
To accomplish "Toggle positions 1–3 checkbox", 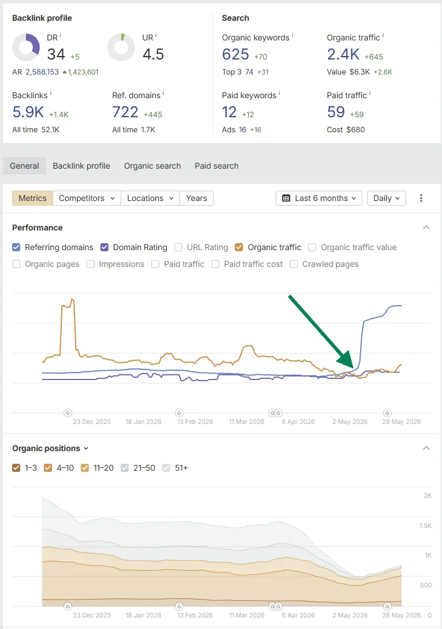I will click(16, 468).
